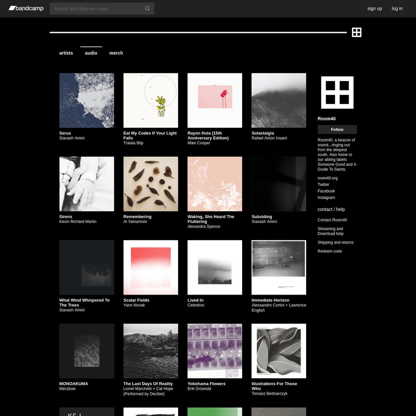The height and width of the screenshot is (416, 416).
Task: Click artist name Ai Yamamoto
Action: (x=135, y=222)
